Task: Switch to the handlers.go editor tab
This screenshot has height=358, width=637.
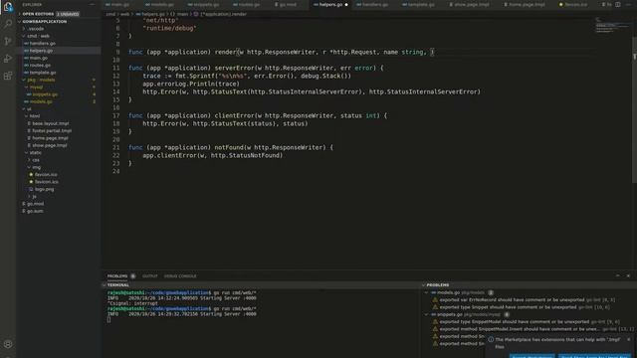Action: click(373, 5)
